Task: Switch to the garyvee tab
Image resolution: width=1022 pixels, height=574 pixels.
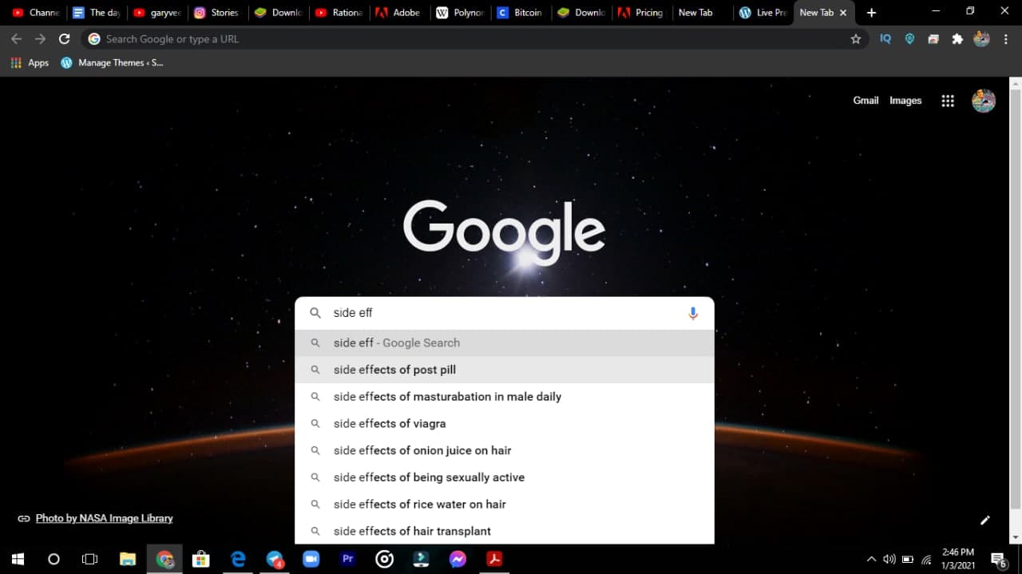Action: pyautogui.click(x=157, y=13)
